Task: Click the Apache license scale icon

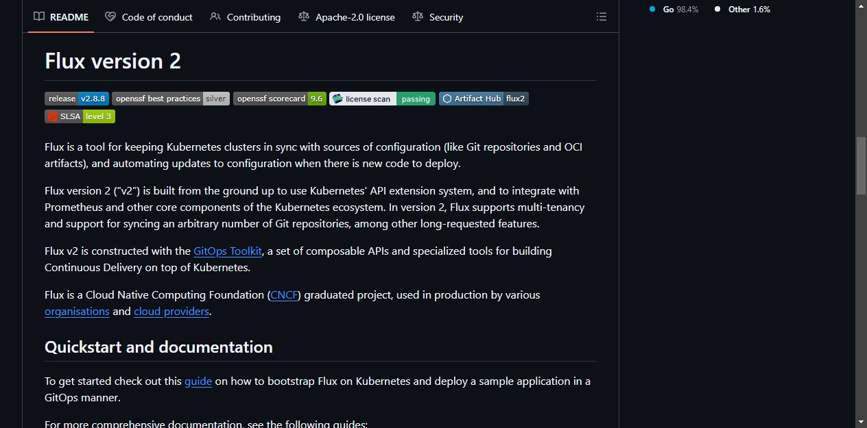Action: pos(304,17)
